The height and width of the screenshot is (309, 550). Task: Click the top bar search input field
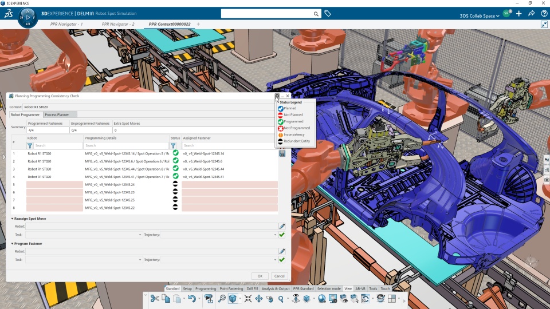(266, 14)
